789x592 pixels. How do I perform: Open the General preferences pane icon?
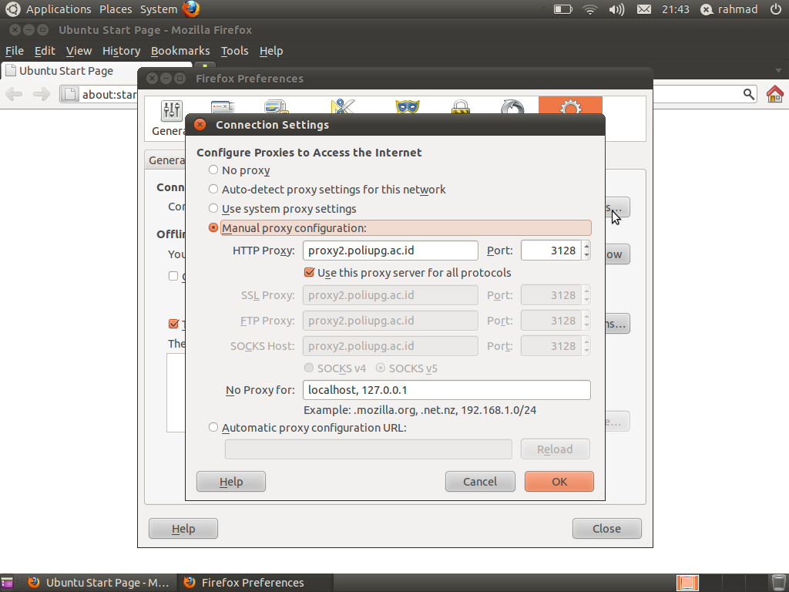coord(172,111)
